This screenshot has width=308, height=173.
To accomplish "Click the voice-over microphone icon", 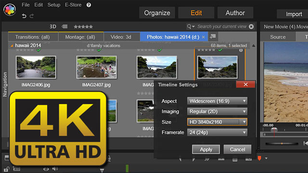I will 109,159.
